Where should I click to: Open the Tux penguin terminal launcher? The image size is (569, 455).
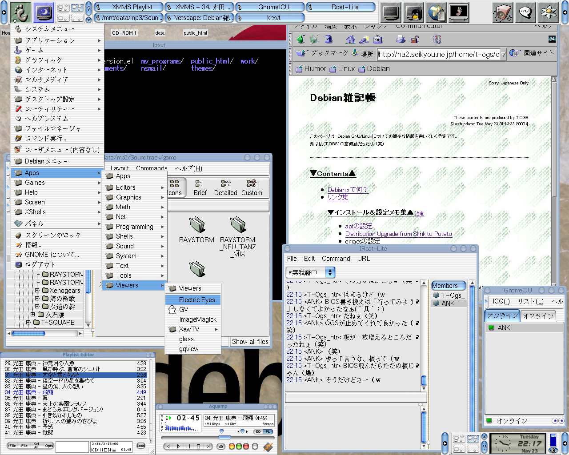pyautogui.click(x=414, y=12)
